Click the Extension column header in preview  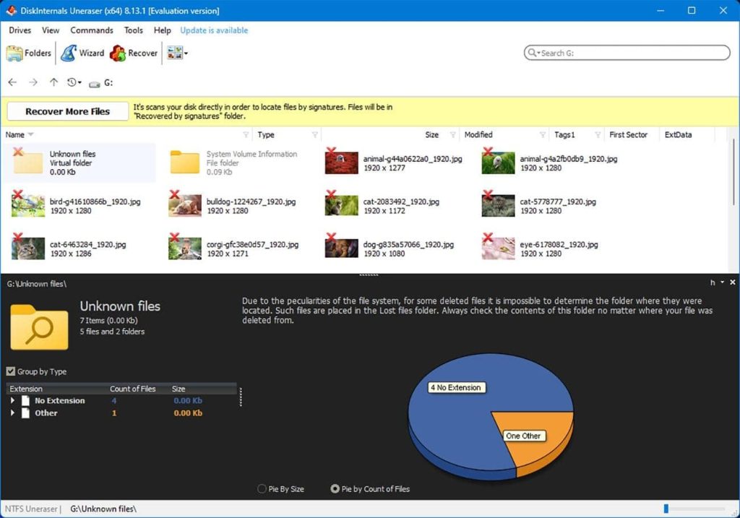(26, 389)
